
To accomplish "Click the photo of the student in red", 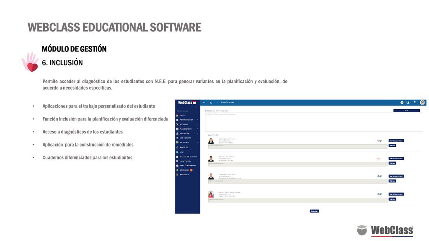I will point(211,194).
